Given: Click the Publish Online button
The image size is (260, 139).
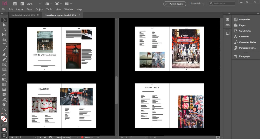Looking at the screenshot, I should [175, 4].
